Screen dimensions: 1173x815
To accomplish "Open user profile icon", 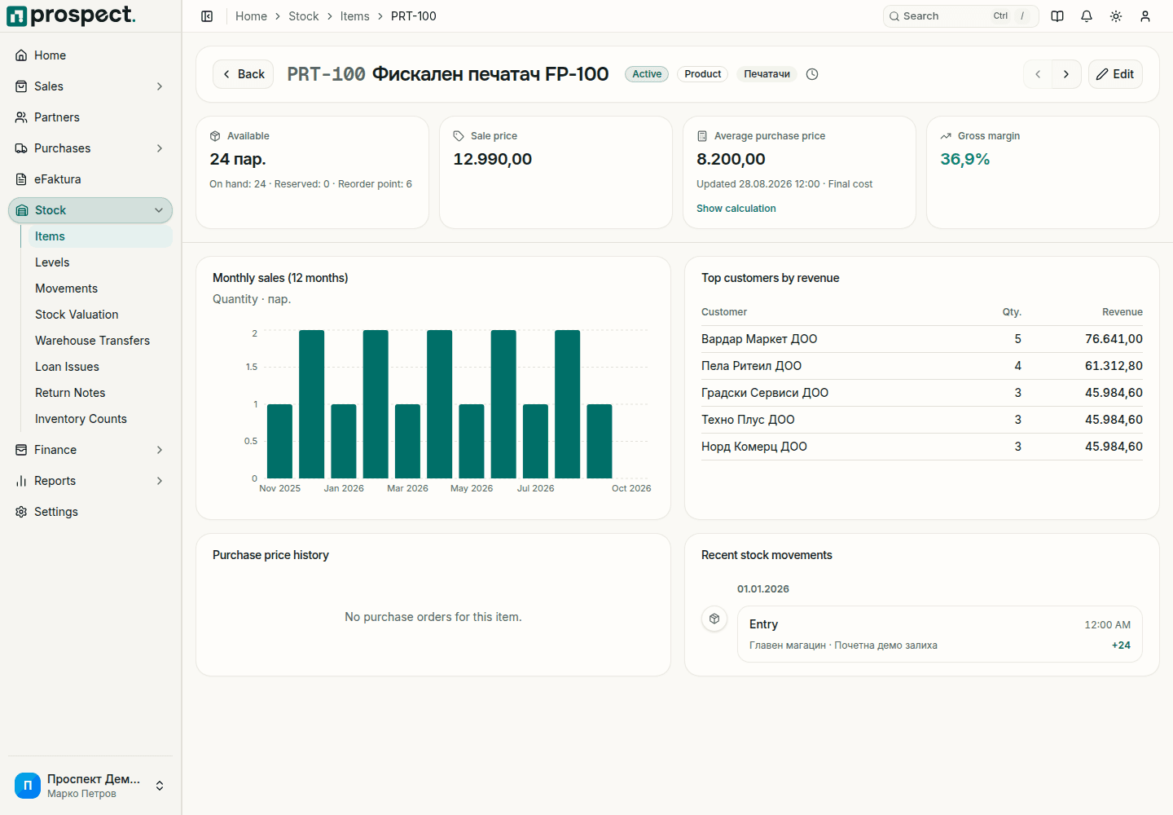I will pyautogui.click(x=1145, y=16).
